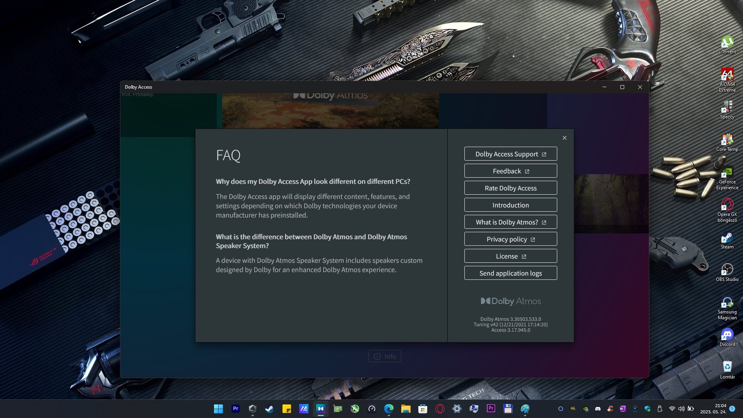Open the Introduction button
Screen dimensions: 743x418
[510, 205]
